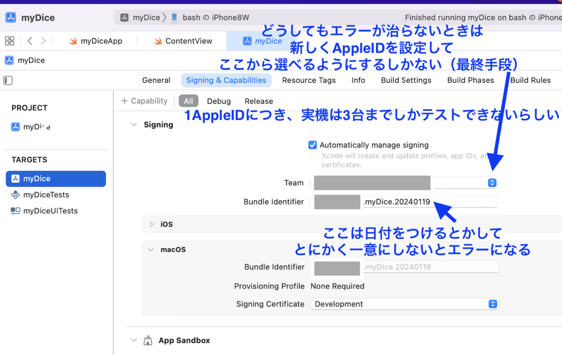Open the Build Phases tab

point(471,80)
